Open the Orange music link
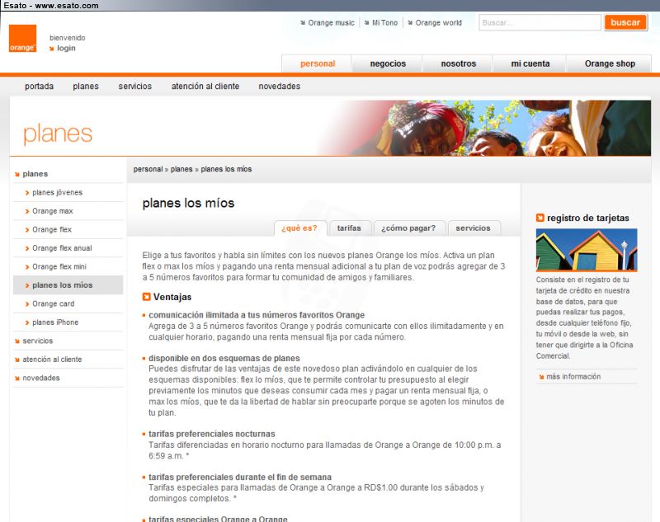This screenshot has width=660, height=522. [x=332, y=23]
